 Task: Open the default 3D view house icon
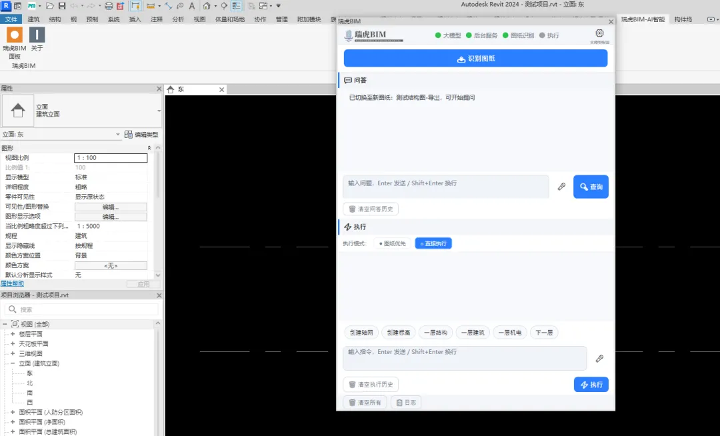207,6
